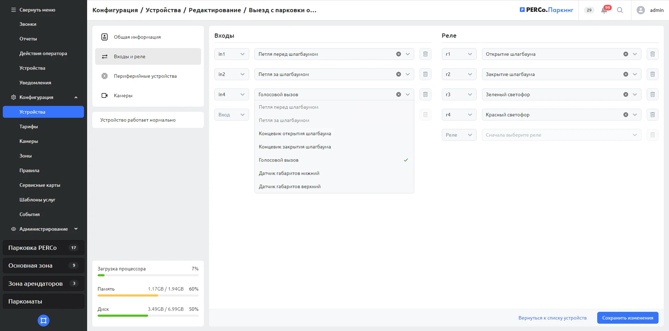Image resolution: width=669 pixels, height=331 pixels.
Task: Click the search magnifier icon
Action: (620, 10)
